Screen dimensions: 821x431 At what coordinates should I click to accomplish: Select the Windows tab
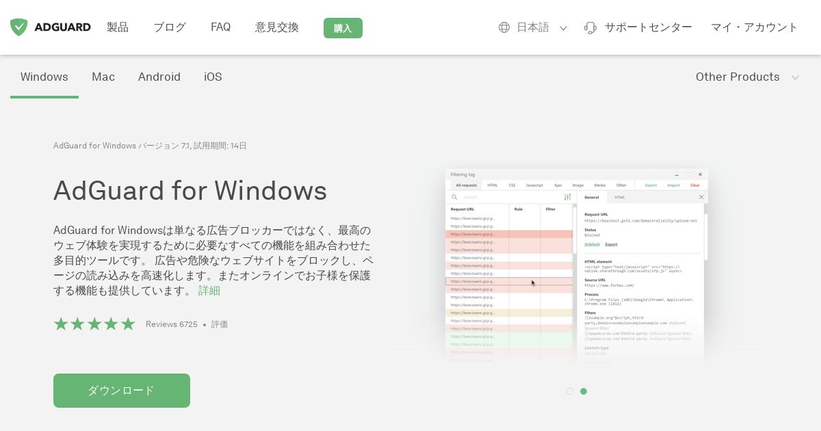[44, 77]
